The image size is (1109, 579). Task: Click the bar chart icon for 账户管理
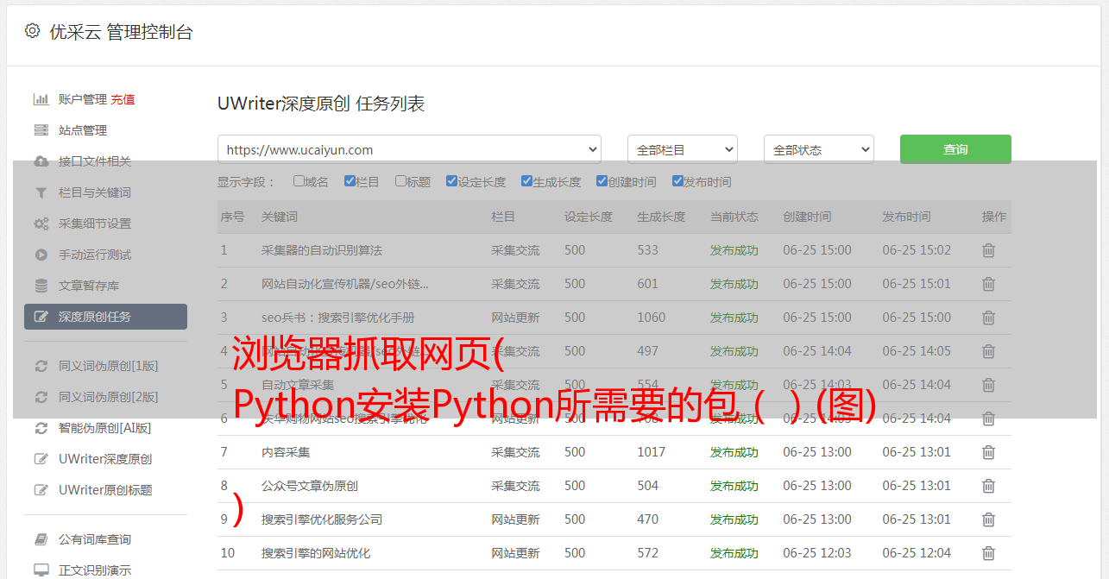41,99
